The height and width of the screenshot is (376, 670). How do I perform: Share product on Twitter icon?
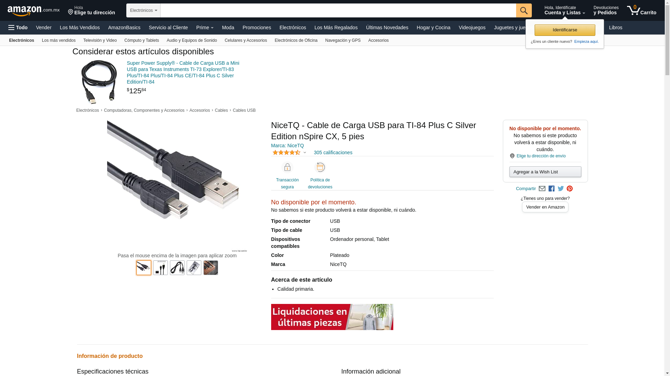click(561, 189)
